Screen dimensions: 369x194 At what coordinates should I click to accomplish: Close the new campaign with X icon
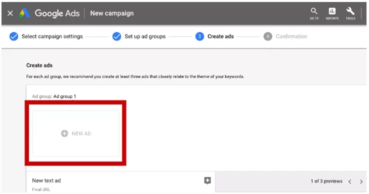[10, 13]
